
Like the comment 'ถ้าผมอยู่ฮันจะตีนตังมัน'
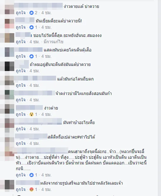tap(21, 71)
